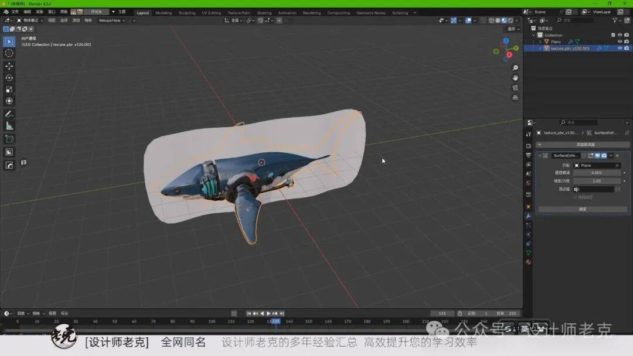Open SurfaceDeform modifier extra options arrow
The height and width of the screenshot is (356, 633).
click(x=611, y=156)
